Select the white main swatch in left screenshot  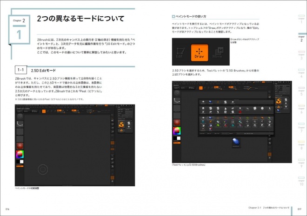(x=21, y=162)
